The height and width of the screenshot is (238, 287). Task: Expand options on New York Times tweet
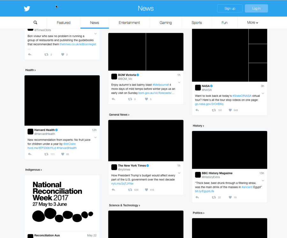pyautogui.click(x=179, y=173)
